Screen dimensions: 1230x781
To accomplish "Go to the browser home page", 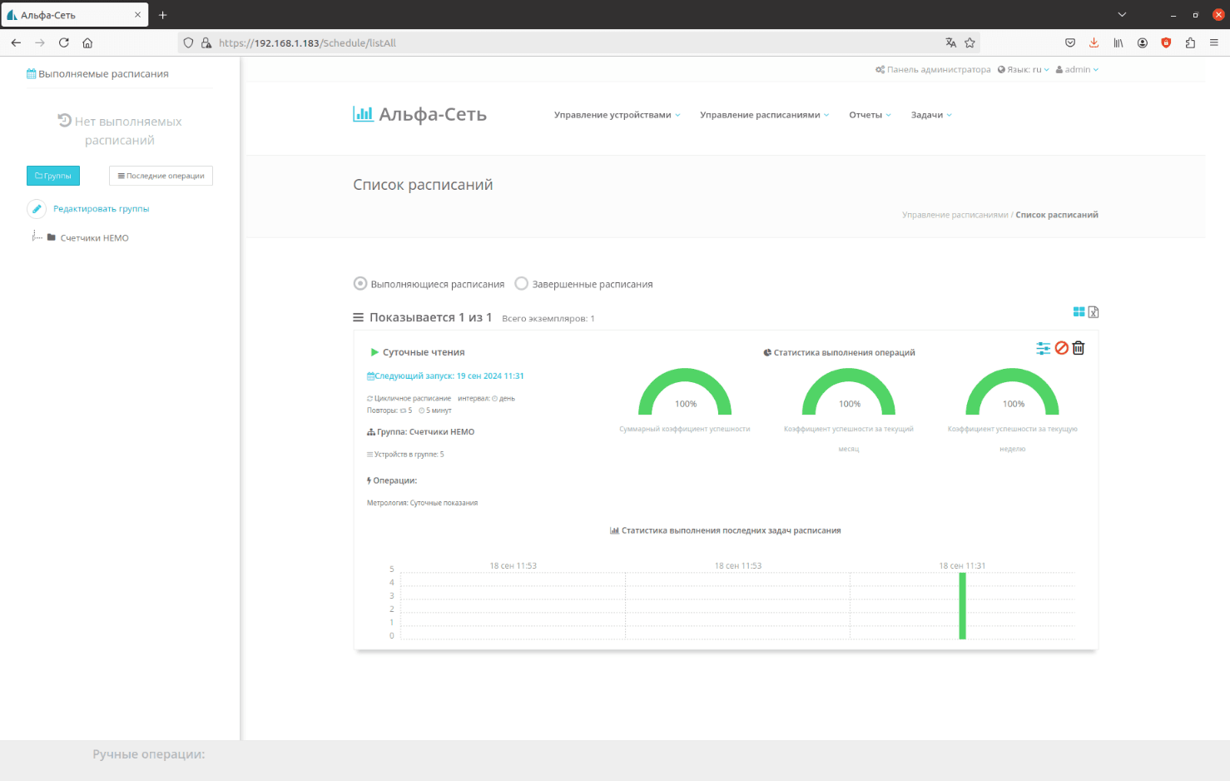I will tap(87, 42).
